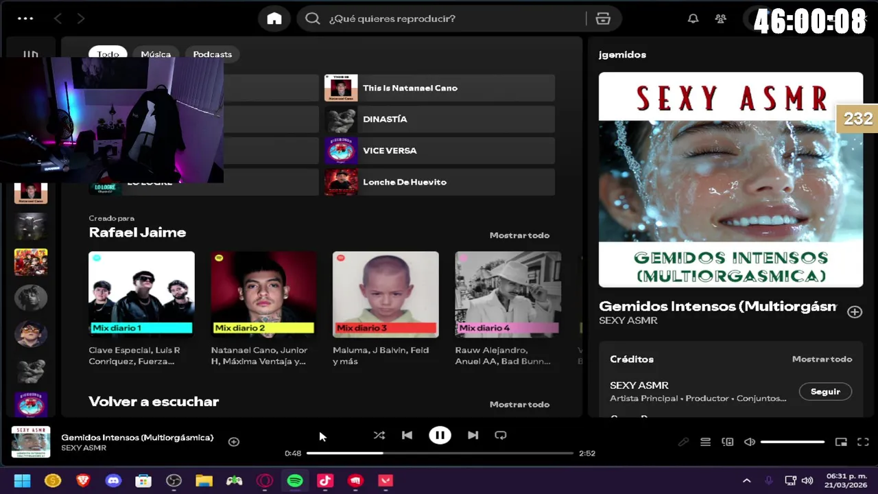The image size is (878, 494).
Task: Open the DINASTÍA shortcut
Action: click(x=440, y=119)
